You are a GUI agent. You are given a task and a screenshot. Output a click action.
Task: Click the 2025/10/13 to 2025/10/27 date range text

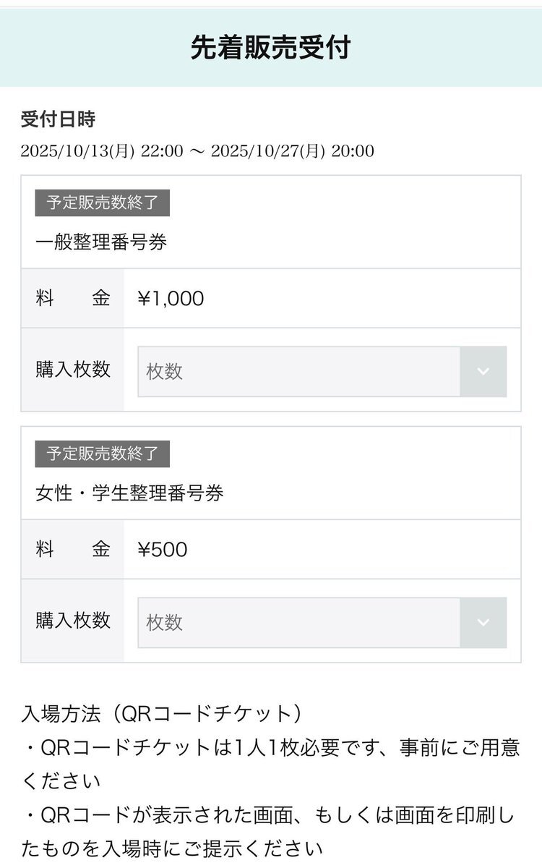tap(197, 151)
